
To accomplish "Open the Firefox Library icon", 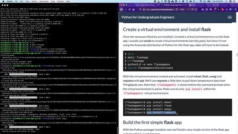I will click(x=203, y=9).
